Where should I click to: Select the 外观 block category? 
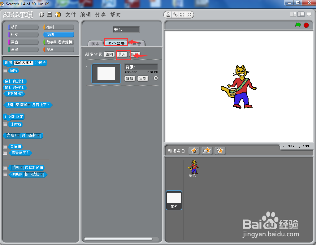[x=23, y=35]
